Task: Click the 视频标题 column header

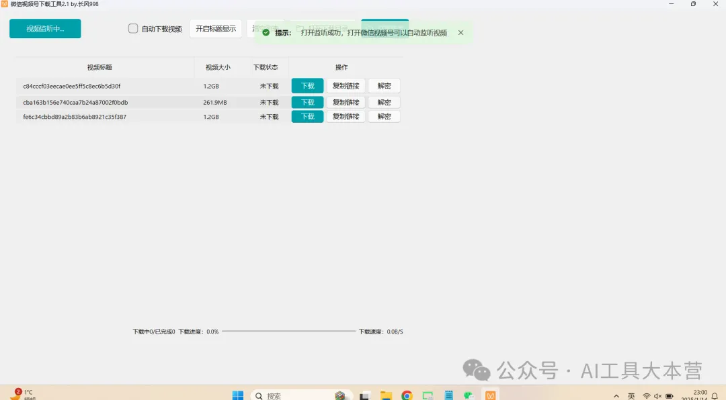Action: 99,67
